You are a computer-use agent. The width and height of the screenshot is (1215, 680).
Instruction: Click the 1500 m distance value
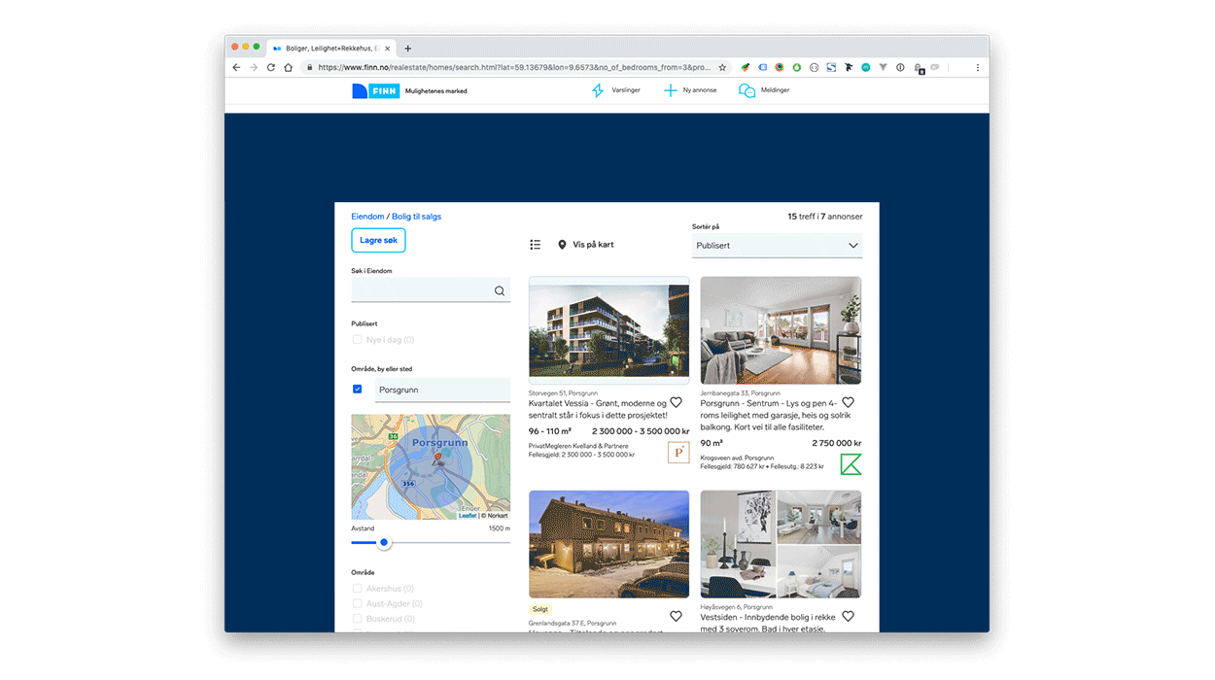tap(499, 528)
